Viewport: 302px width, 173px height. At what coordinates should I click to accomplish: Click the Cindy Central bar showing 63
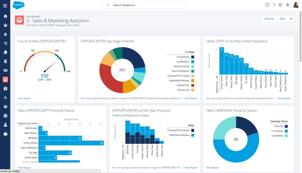coord(71,143)
